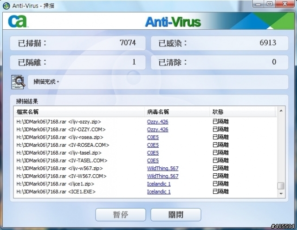Image resolution: width=297 pixels, height=230 pixels.
Task: Click the 暫停 pause button
Action: [121, 215]
